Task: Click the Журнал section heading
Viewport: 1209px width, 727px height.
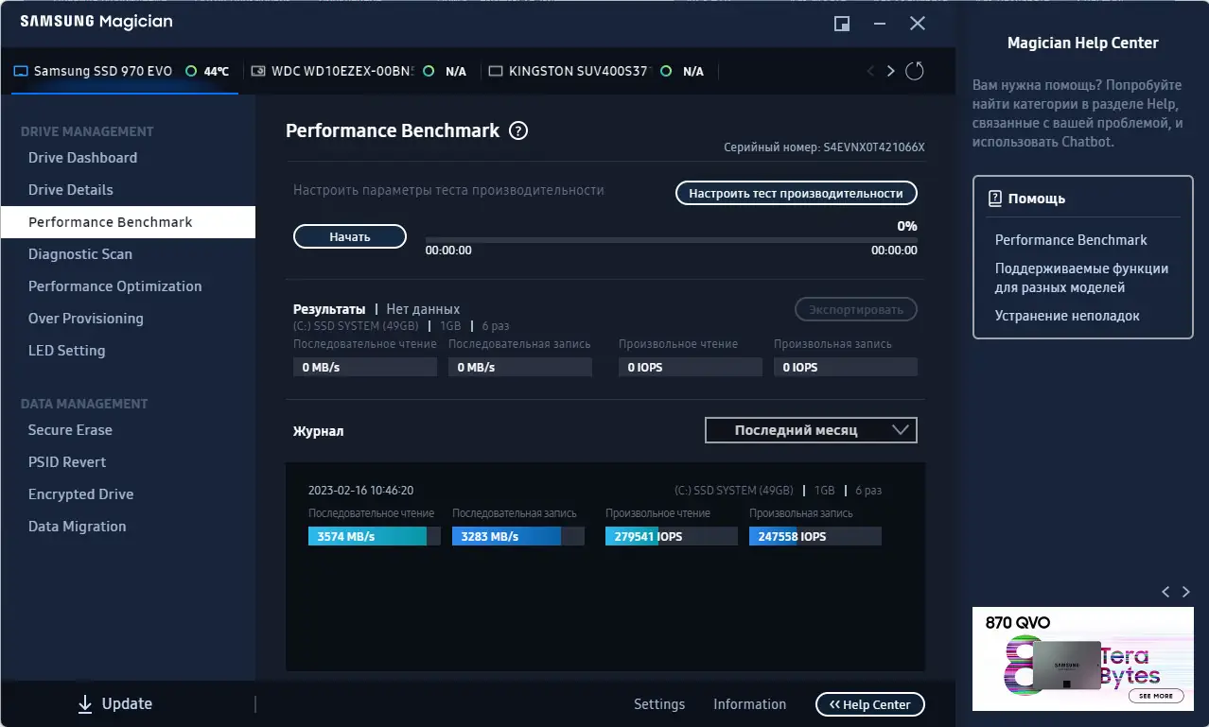Action: pyautogui.click(x=319, y=431)
